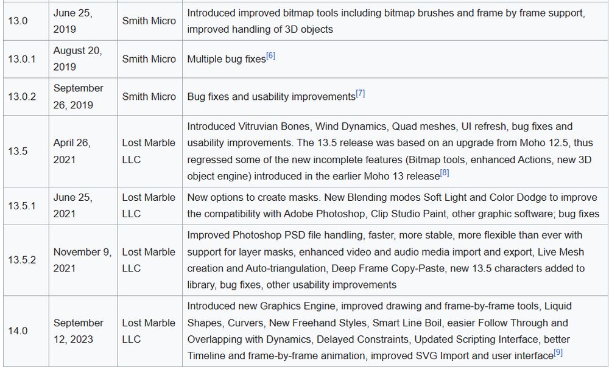Click "Smith Micro" in the 13.0 row
The width and height of the screenshot is (609, 367).
pyautogui.click(x=149, y=21)
